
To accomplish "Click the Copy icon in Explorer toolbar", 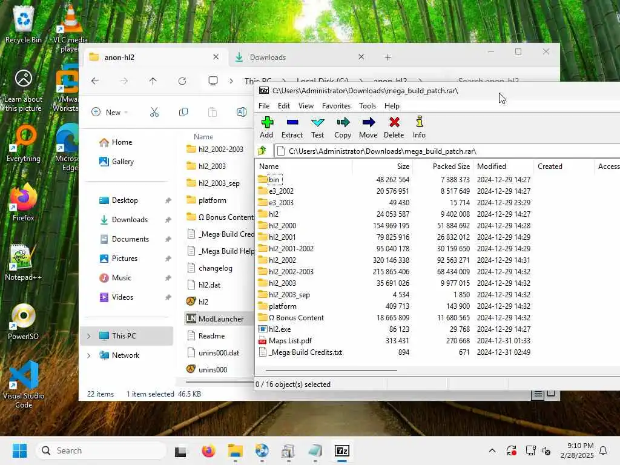I will pyautogui.click(x=183, y=112).
